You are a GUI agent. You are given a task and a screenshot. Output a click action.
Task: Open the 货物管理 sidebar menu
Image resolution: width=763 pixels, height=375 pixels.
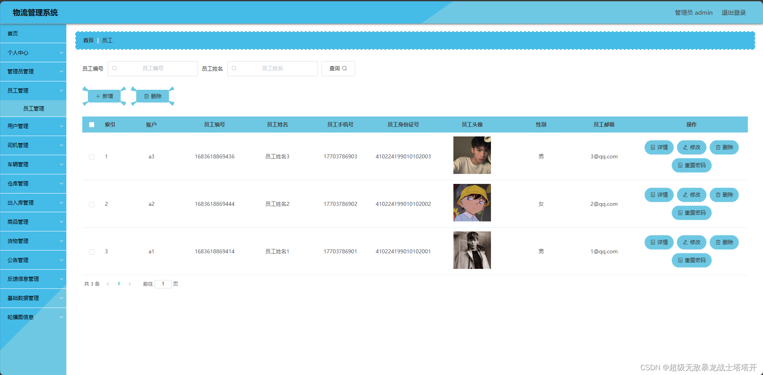point(33,241)
